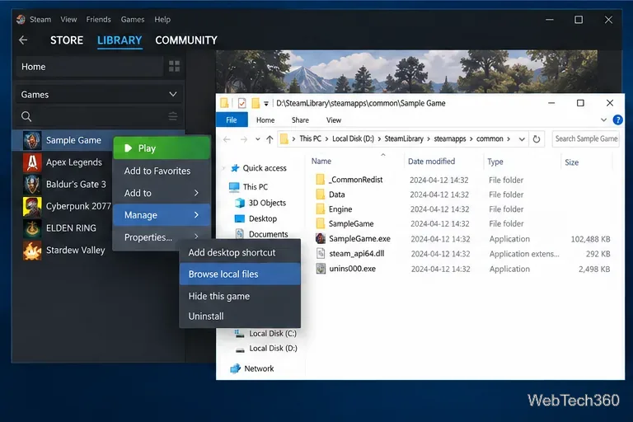633x422 pixels.
Task: Open the library filter options icon
Action: pyautogui.click(x=173, y=117)
